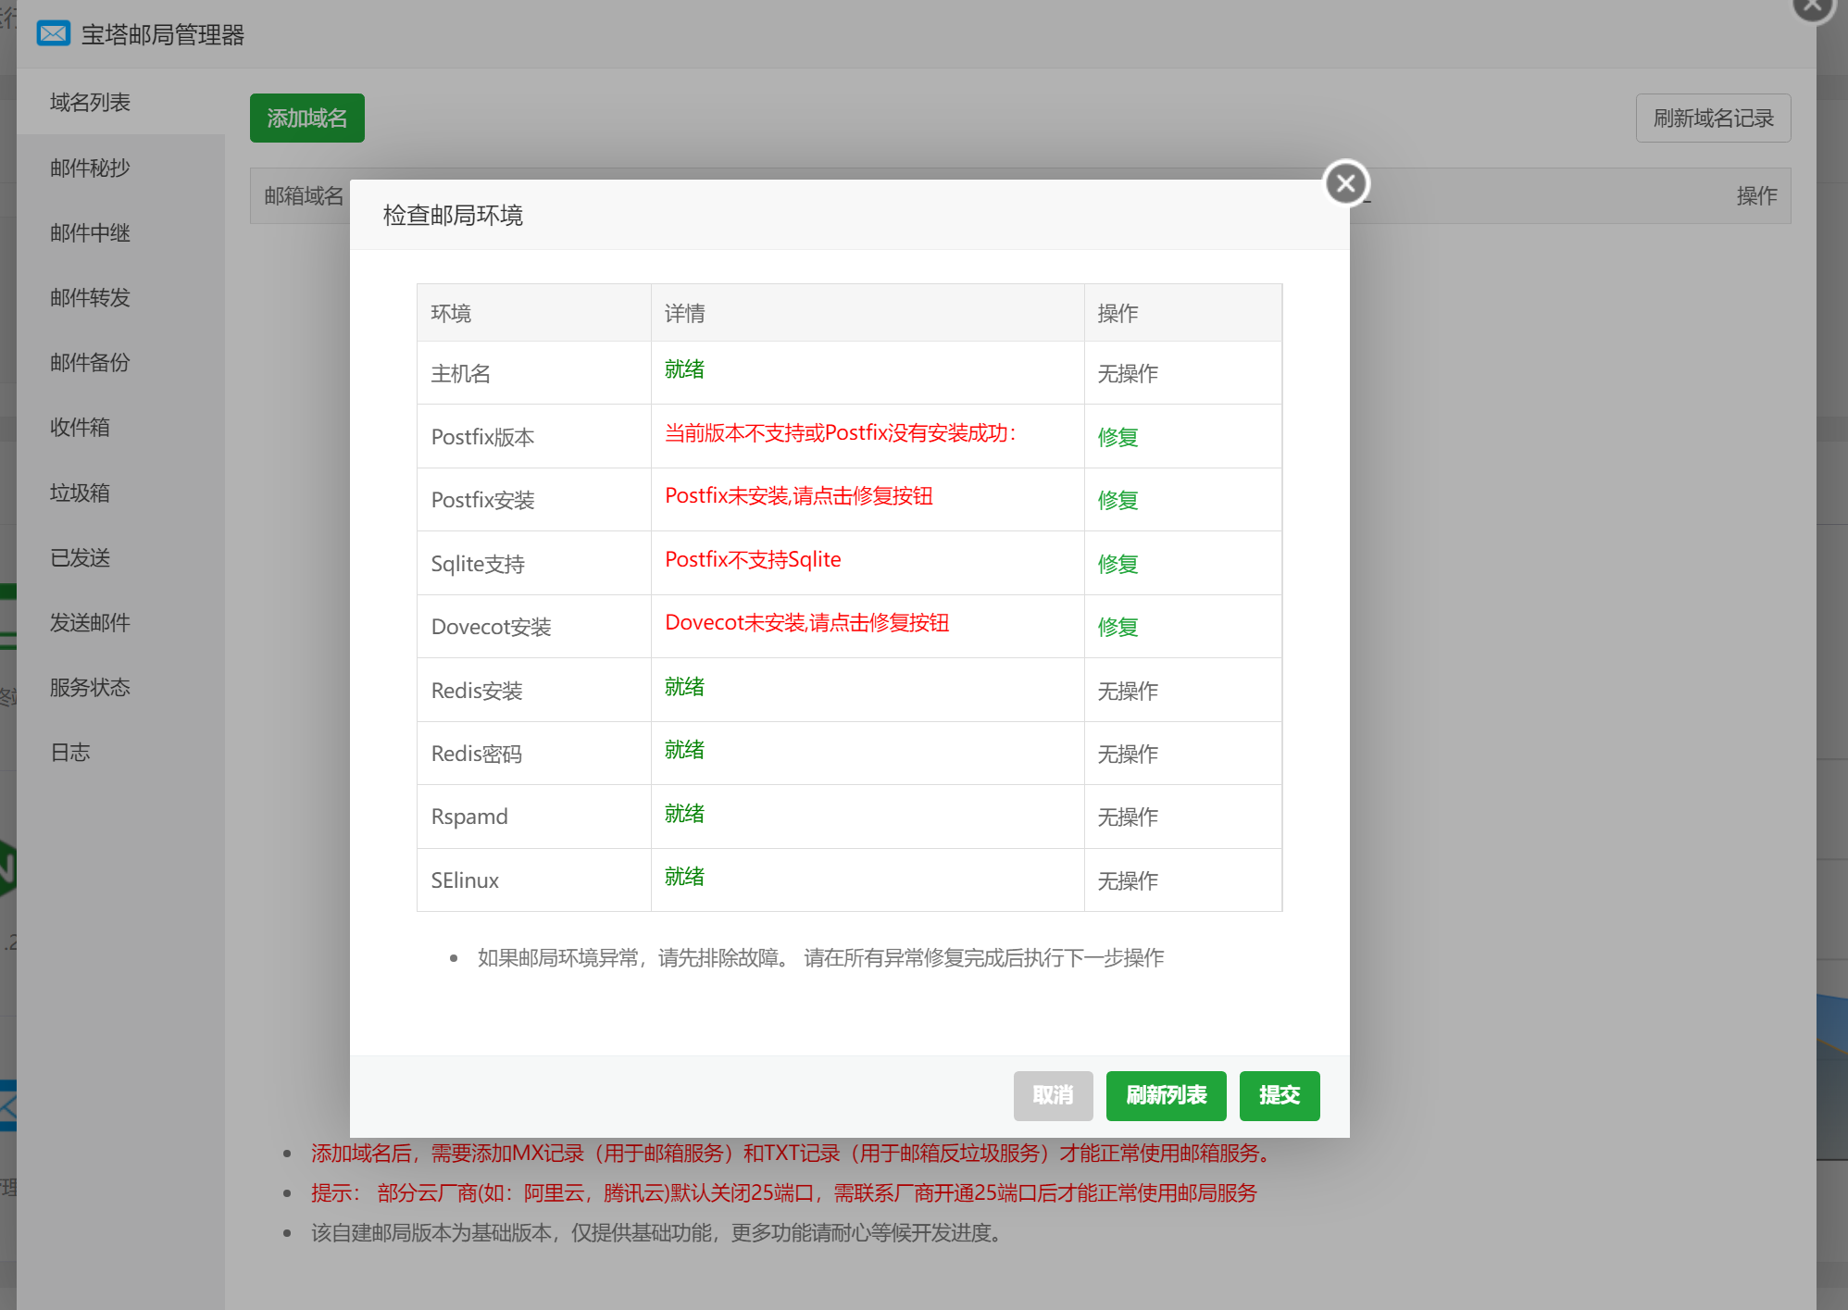Click 修复 for Postfix版本 row
This screenshot has height=1310, width=1848.
pyautogui.click(x=1118, y=437)
